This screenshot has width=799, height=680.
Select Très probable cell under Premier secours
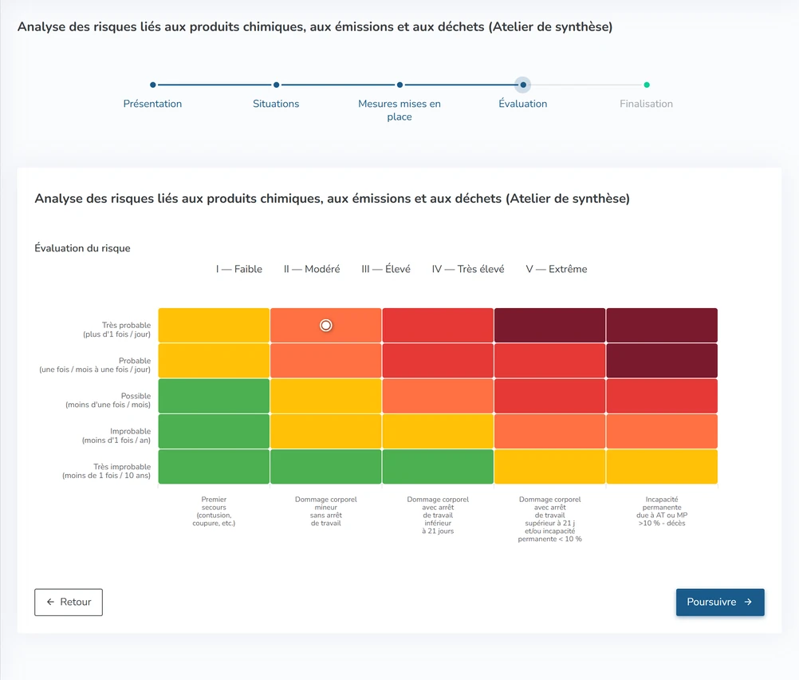pyautogui.click(x=214, y=325)
